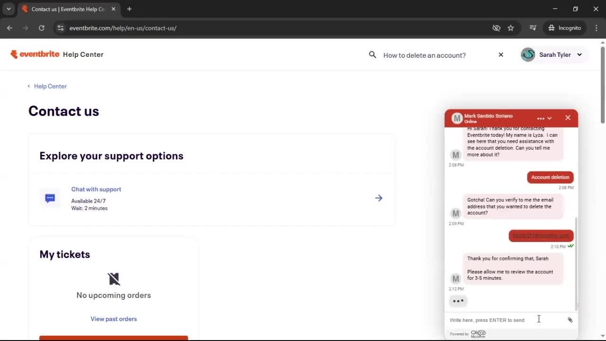This screenshot has height=341, width=606.
Task: Click the search magnifier icon
Action: click(x=373, y=55)
